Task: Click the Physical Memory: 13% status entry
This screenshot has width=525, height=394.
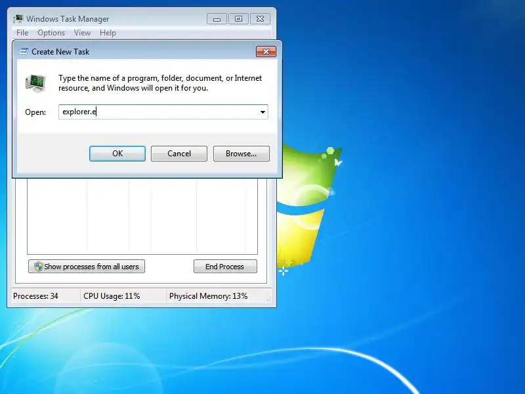Action: click(208, 296)
